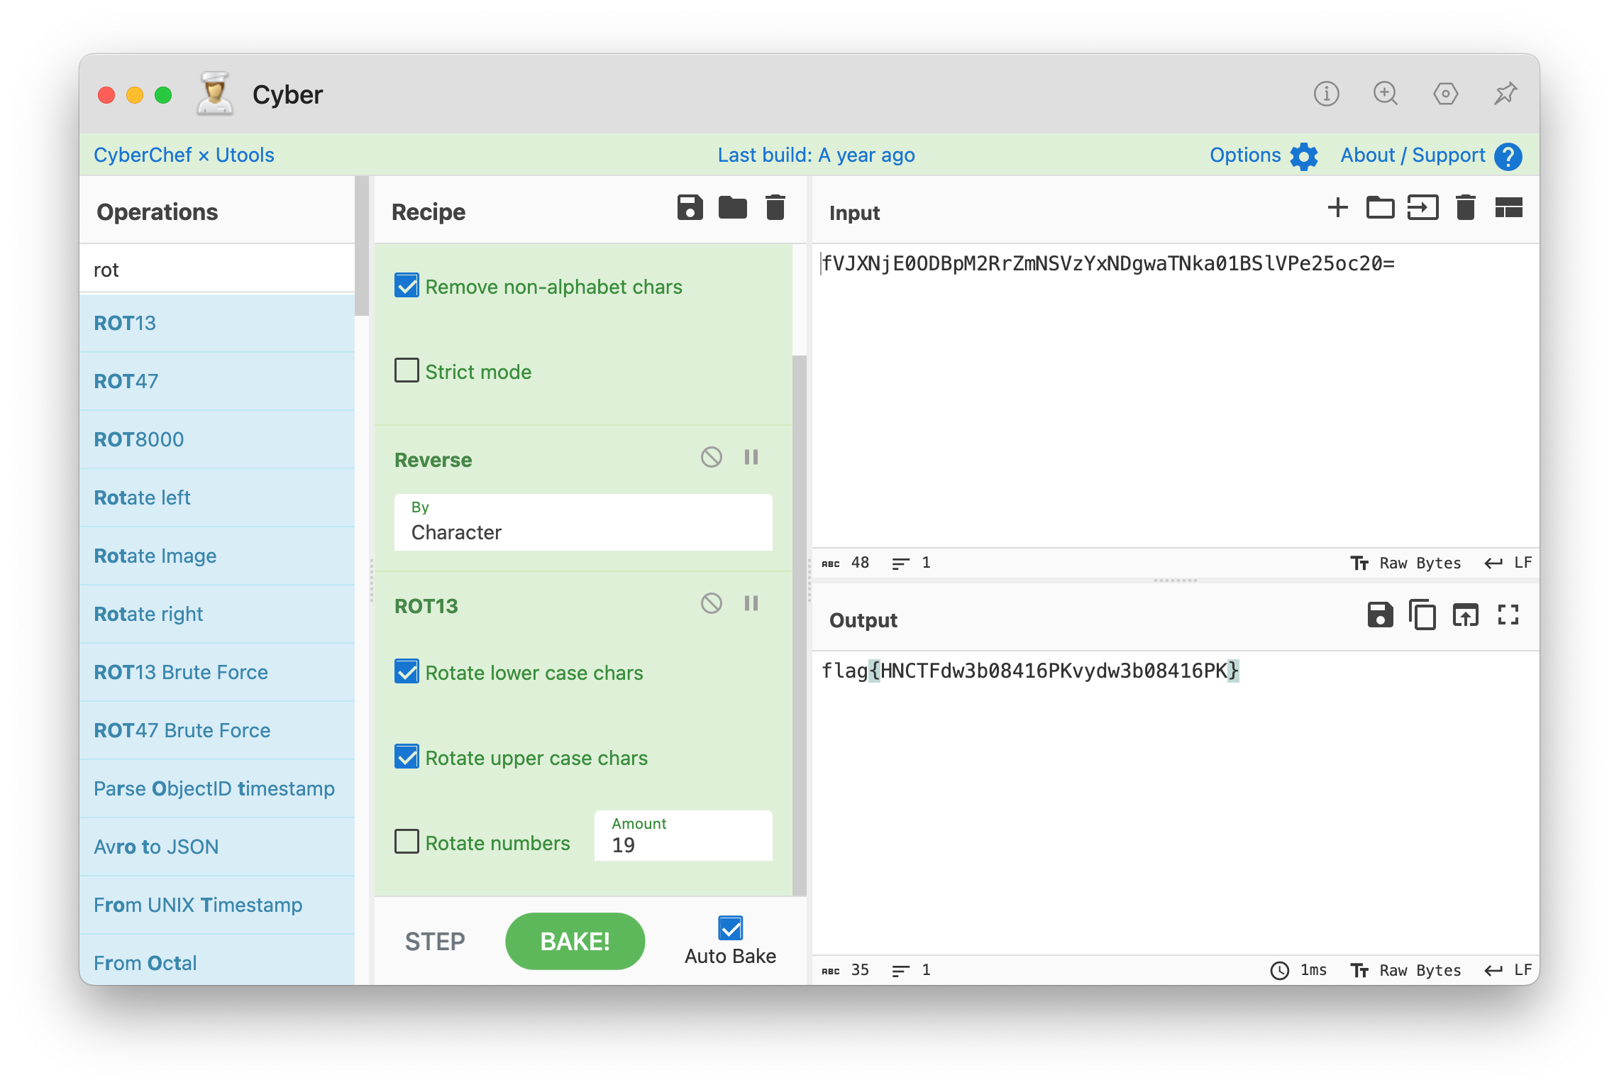1619x1090 pixels.
Task: Open file as input icon
Action: (x=1422, y=208)
